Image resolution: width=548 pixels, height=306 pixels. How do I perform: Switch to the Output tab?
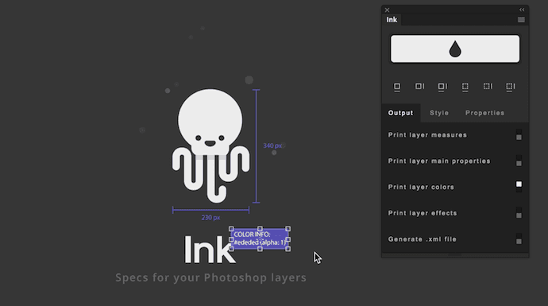pos(400,113)
